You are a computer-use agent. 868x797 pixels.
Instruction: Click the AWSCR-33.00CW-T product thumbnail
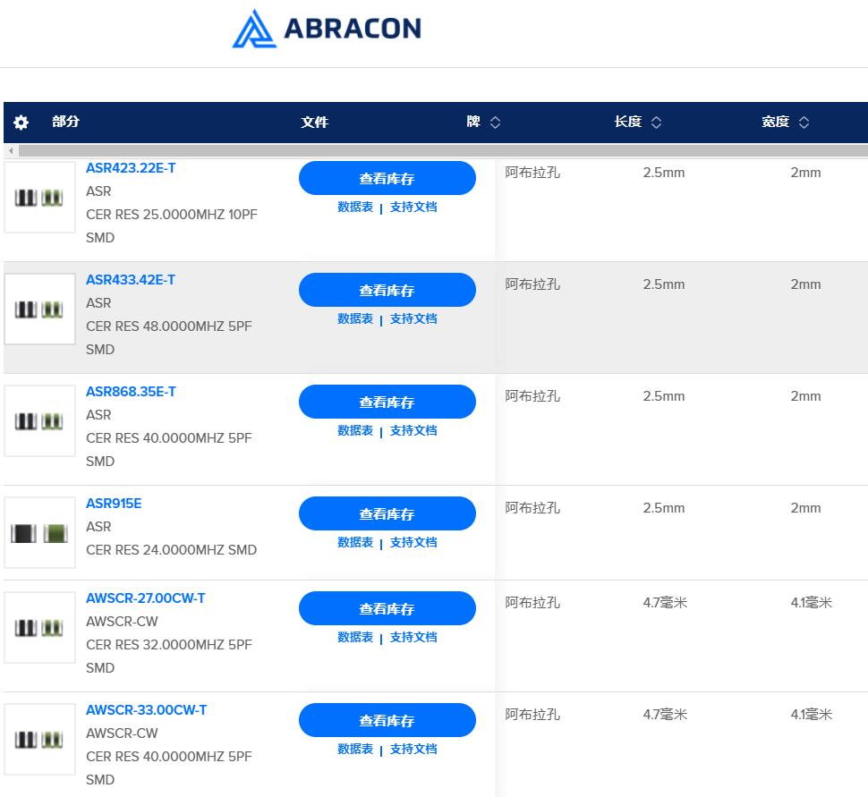39,739
